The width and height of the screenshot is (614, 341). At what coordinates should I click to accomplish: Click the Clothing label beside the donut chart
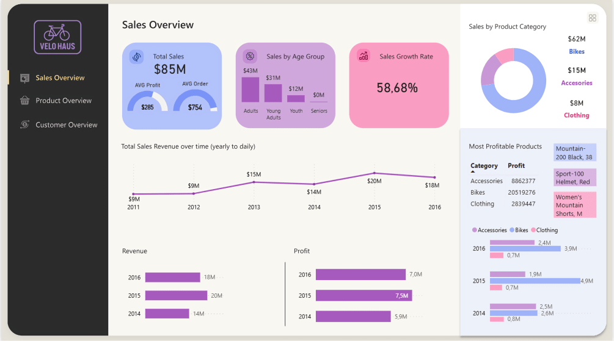click(576, 115)
